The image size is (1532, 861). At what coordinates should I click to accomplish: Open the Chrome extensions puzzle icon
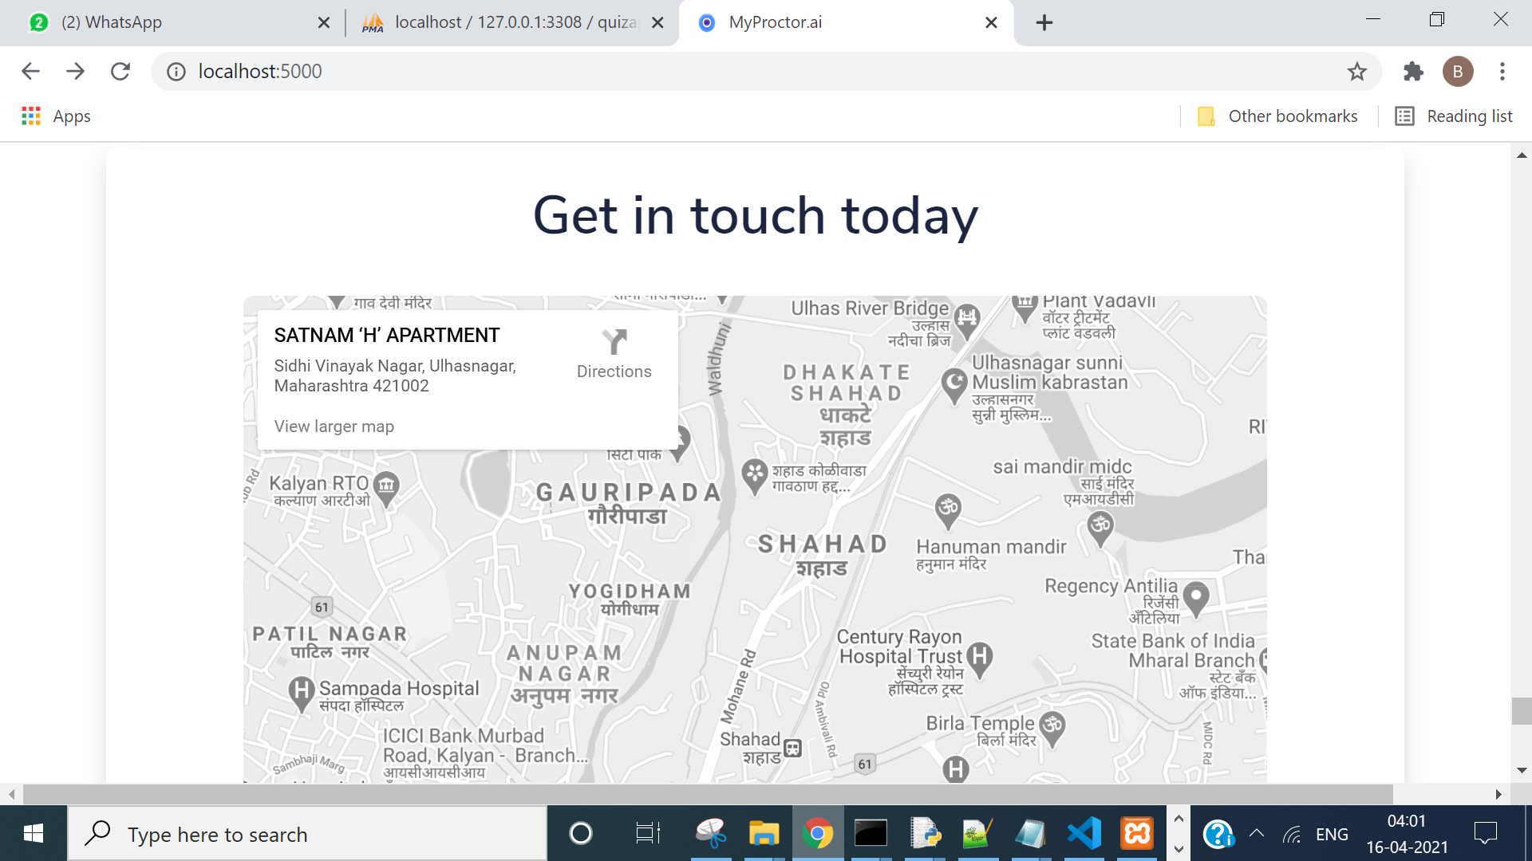click(1413, 72)
